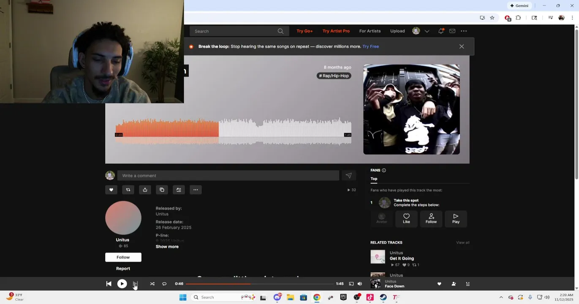Screen dimensions: 579x304
Task: Repost the track
Action: 128,190
